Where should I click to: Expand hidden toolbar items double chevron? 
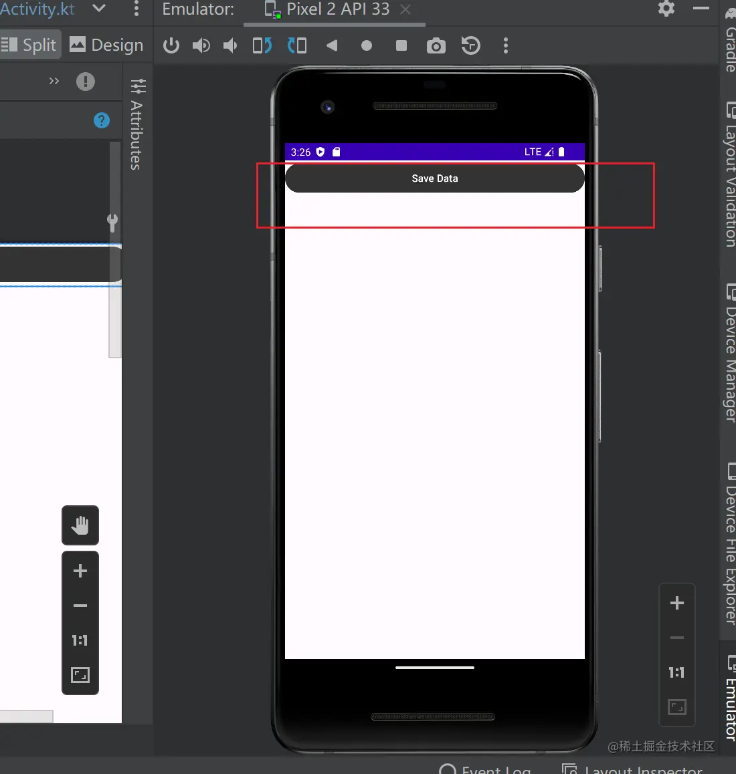pos(54,81)
